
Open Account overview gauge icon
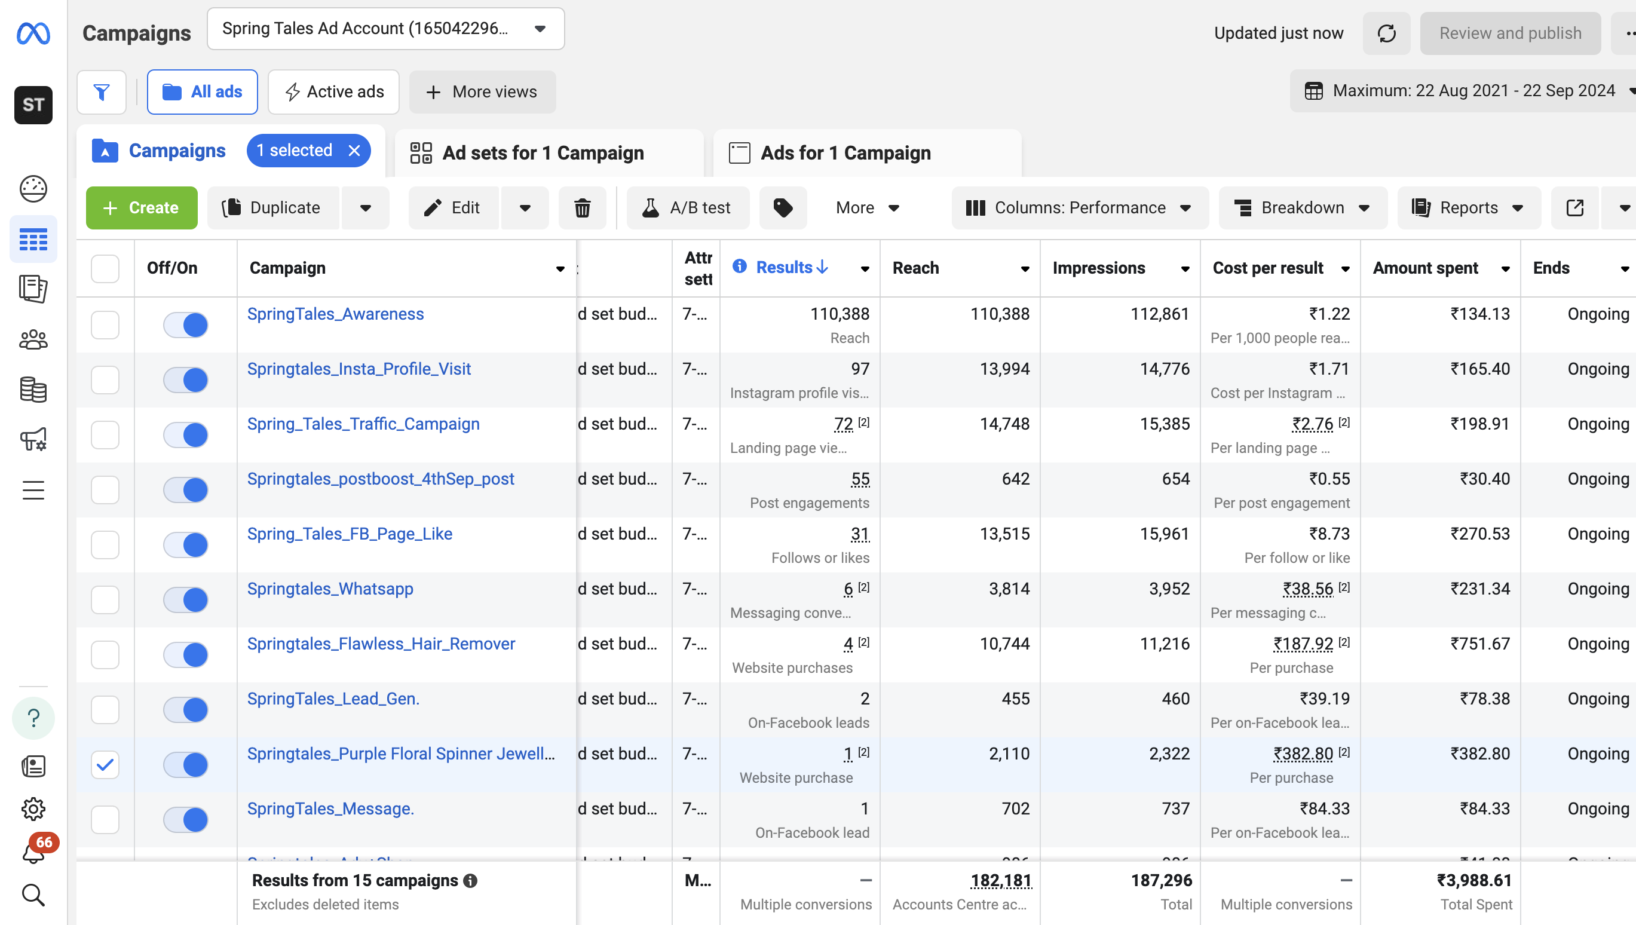[33, 189]
